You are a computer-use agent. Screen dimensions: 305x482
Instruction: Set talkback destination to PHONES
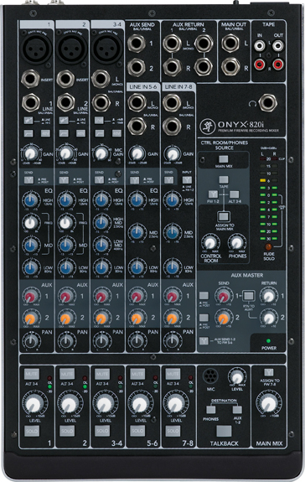pos(210,409)
